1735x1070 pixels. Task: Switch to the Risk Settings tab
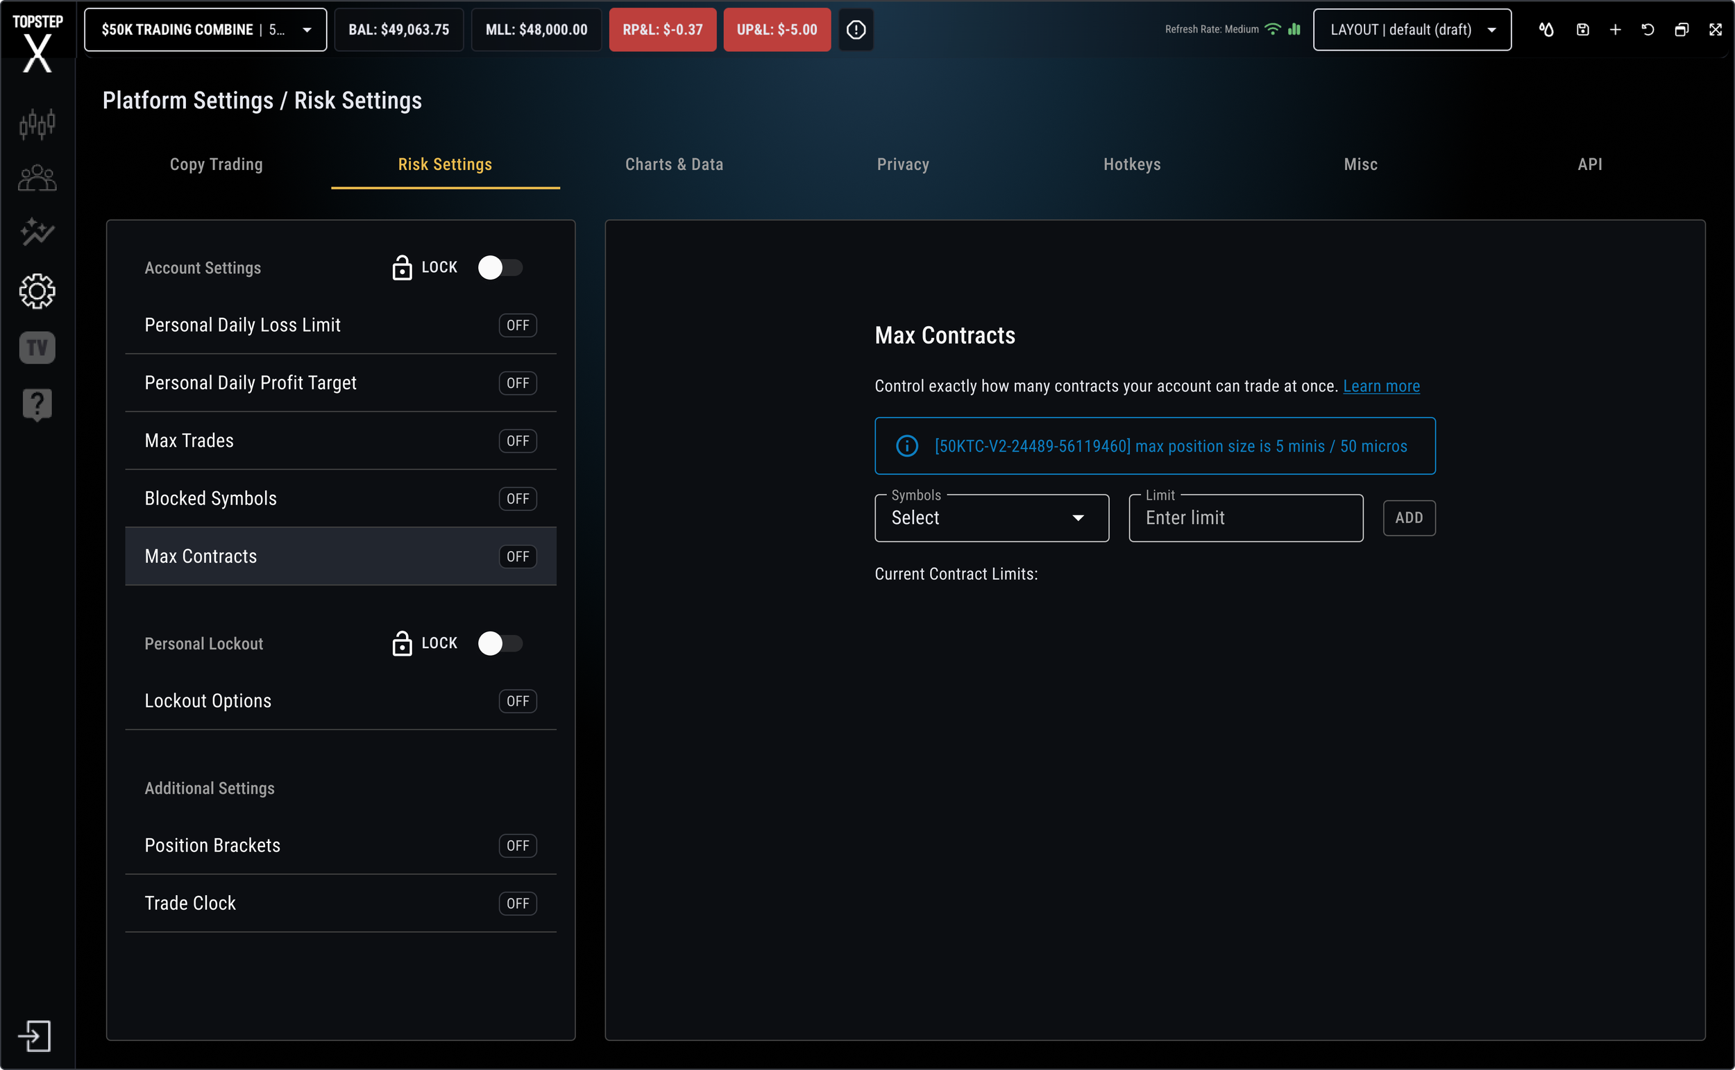(x=445, y=164)
